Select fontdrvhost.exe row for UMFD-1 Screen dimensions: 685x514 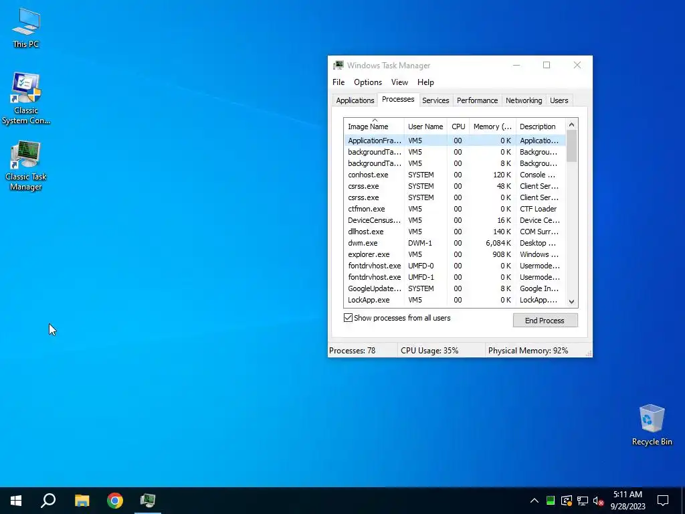454,276
